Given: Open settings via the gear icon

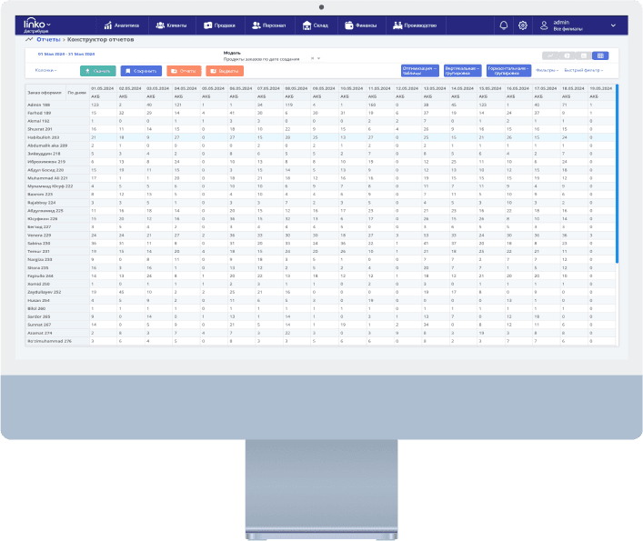Looking at the screenshot, I should pos(522,25).
